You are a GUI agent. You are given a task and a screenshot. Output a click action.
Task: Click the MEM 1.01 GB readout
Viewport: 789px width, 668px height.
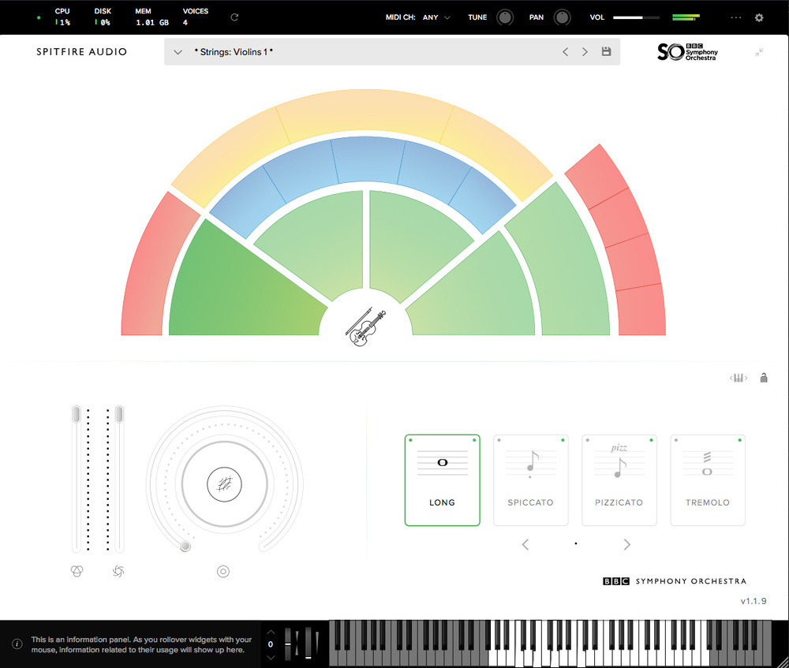click(x=152, y=17)
